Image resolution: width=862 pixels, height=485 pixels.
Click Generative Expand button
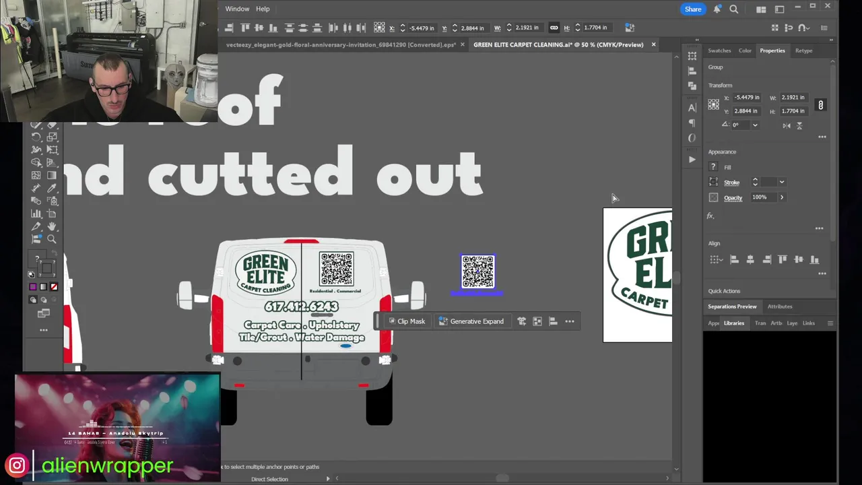click(471, 321)
